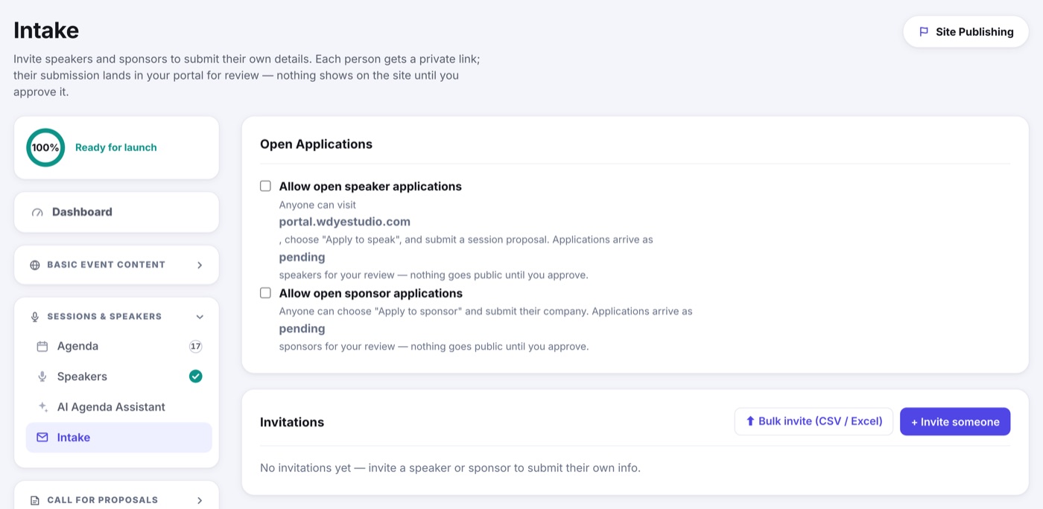This screenshot has height=509, width=1043.
Task: Click the flag icon in Site Publishing
Action: [924, 32]
